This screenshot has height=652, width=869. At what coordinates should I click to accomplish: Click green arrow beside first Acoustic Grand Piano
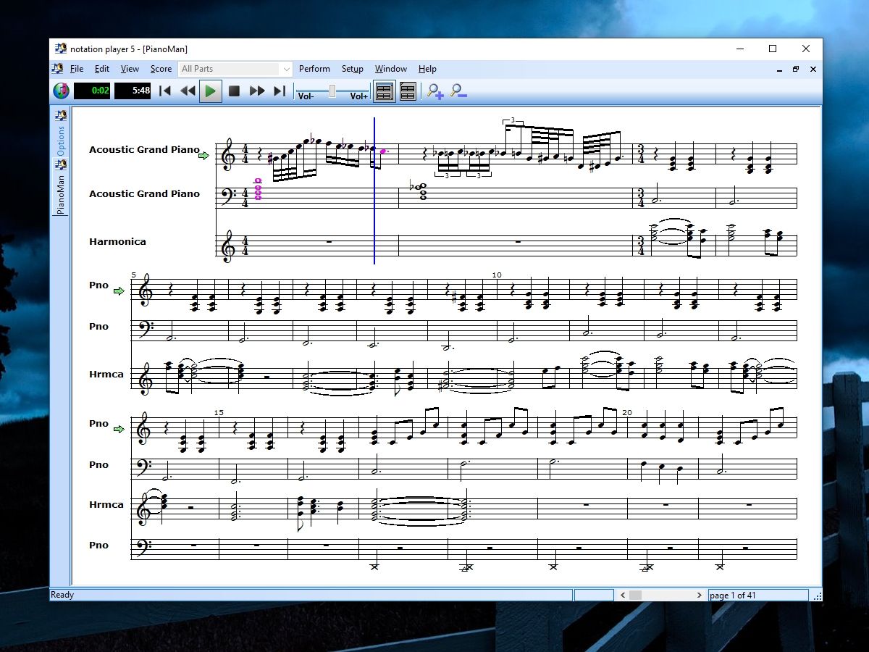(x=203, y=155)
